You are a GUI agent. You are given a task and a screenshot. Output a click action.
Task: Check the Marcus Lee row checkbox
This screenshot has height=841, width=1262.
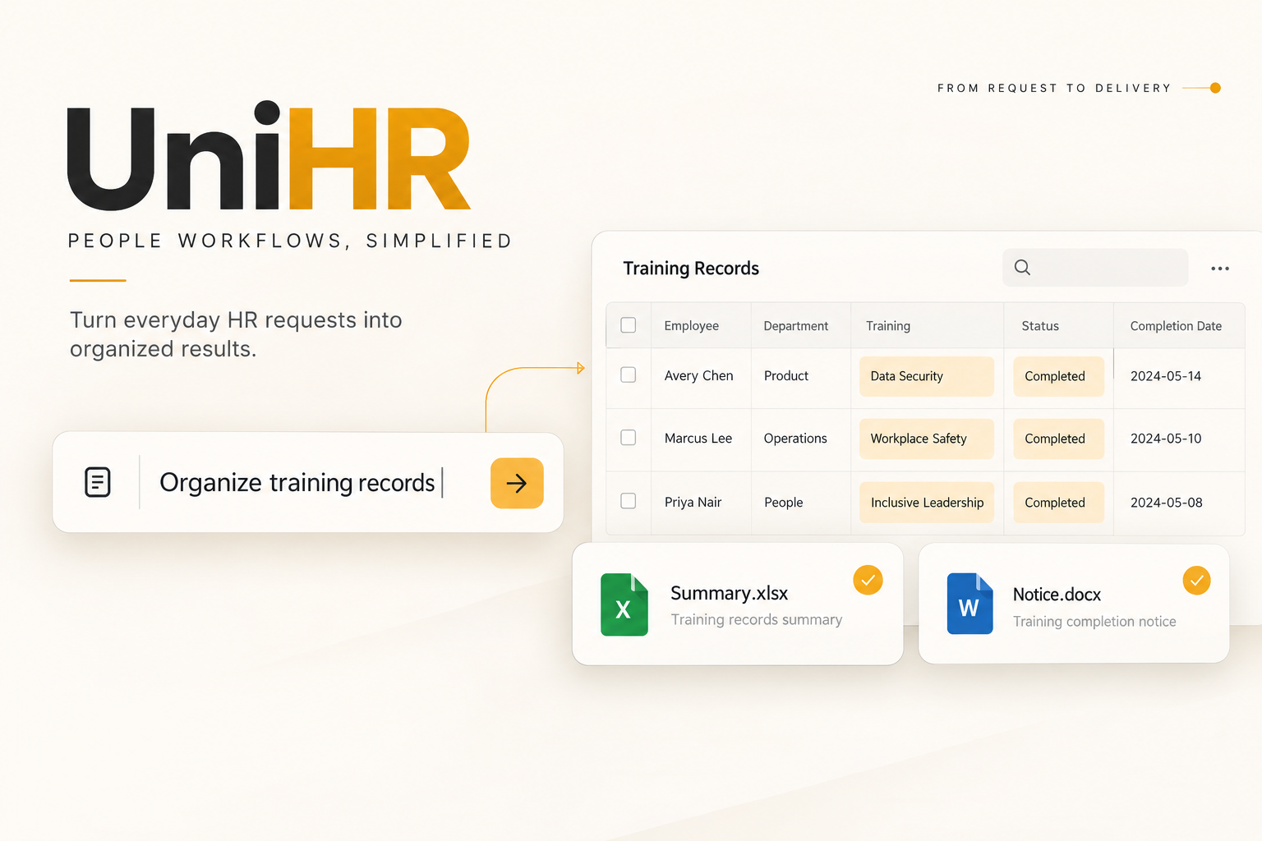pos(629,437)
